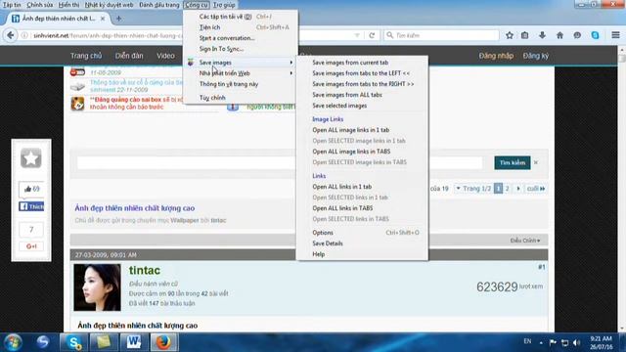Open the bookmarks list clipboard icon
This screenshot has width=626, height=352.
[x=524, y=35]
